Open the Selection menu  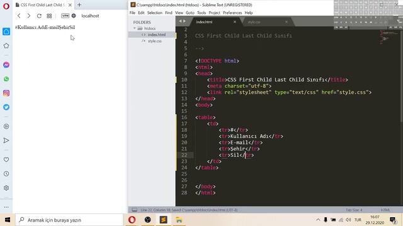coord(155,13)
